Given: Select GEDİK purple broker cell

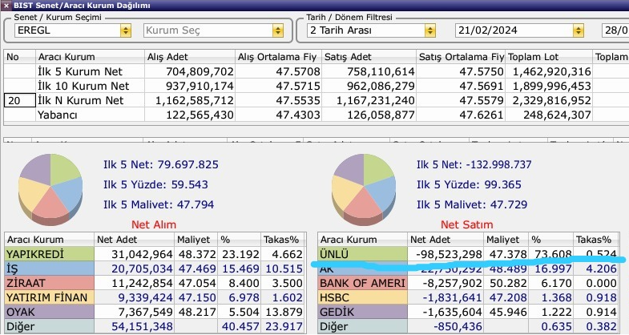Looking at the screenshot, I should [363, 312].
